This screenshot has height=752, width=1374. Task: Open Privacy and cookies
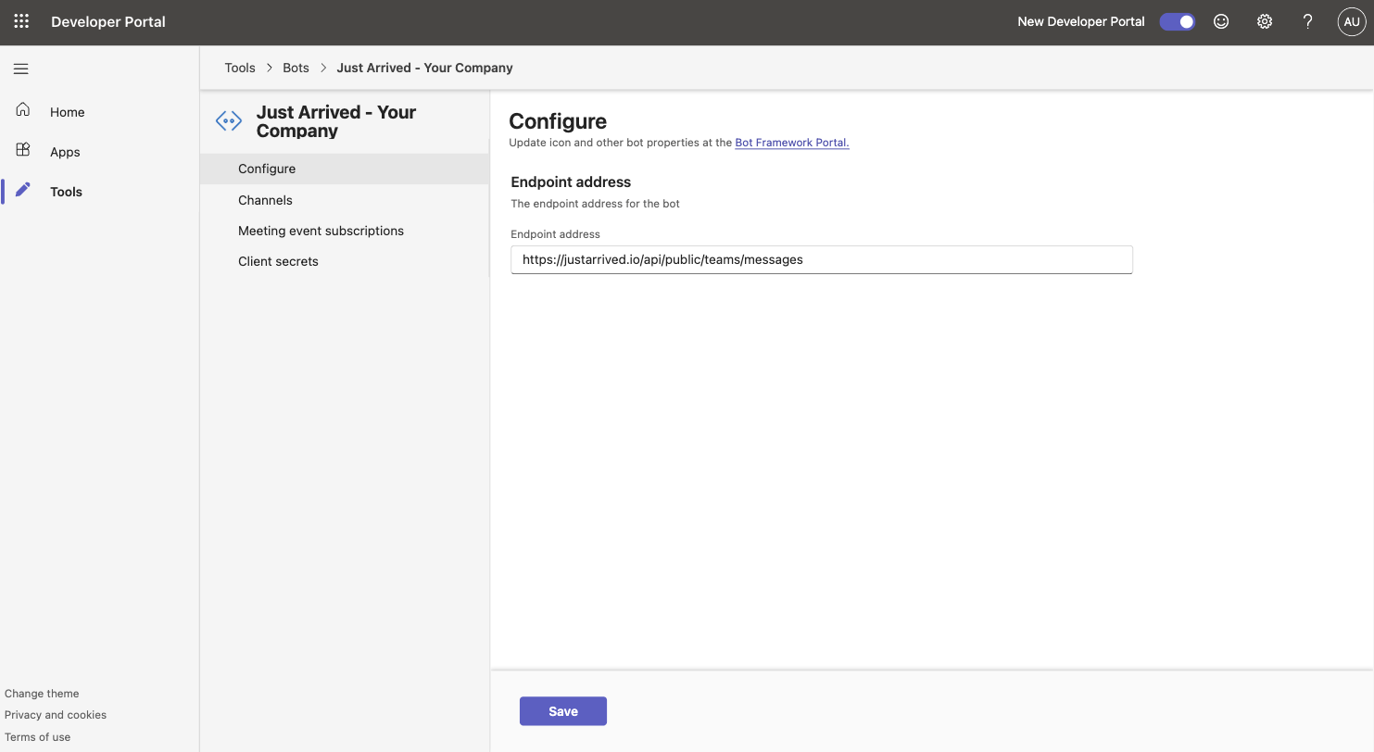click(56, 715)
